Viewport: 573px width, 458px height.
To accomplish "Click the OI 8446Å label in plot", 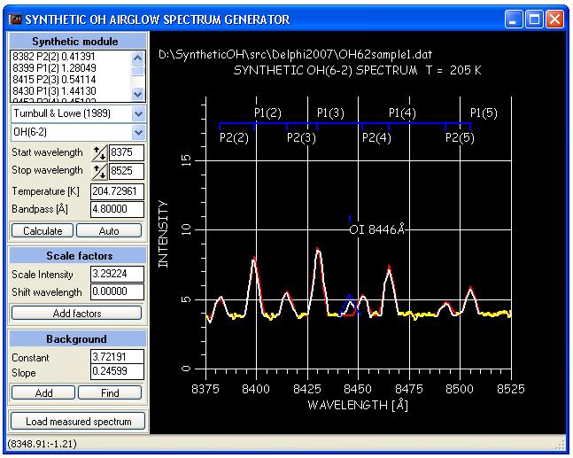I will click(377, 230).
